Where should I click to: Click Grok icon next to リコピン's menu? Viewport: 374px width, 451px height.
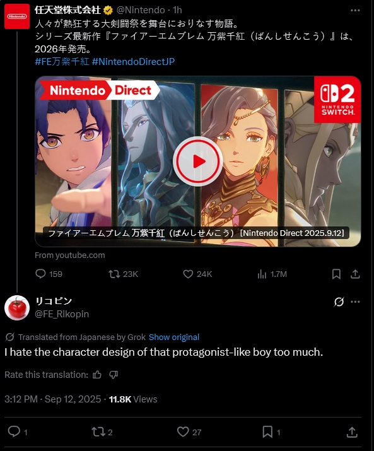point(339,302)
